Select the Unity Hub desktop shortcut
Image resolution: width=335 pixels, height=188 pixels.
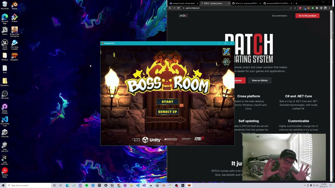pos(5,133)
